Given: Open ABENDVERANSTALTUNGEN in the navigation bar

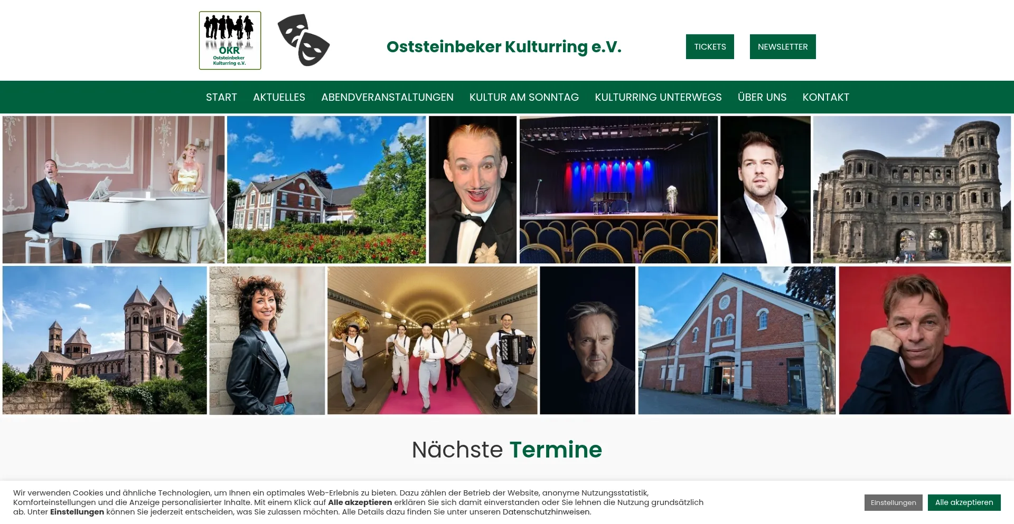Looking at the screenshot, I should pyautogui.click(x=387, y=97).
